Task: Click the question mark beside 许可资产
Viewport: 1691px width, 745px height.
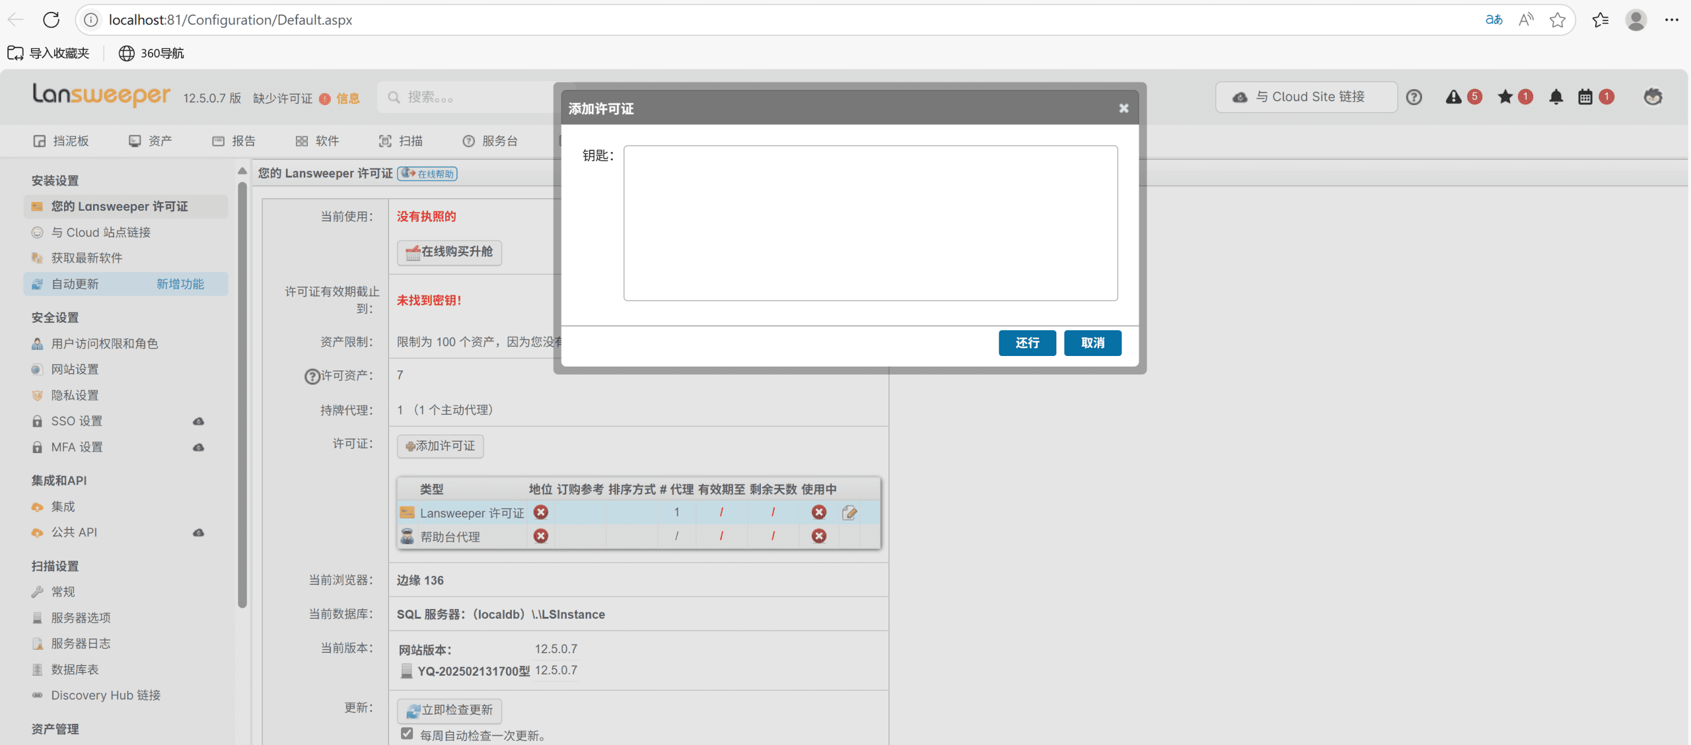Action: tap(312, 376)
